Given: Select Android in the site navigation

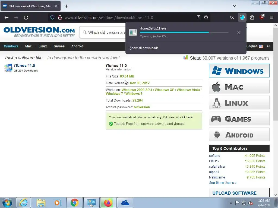Looking at the screenshot, I should click(x=77, y=46).
